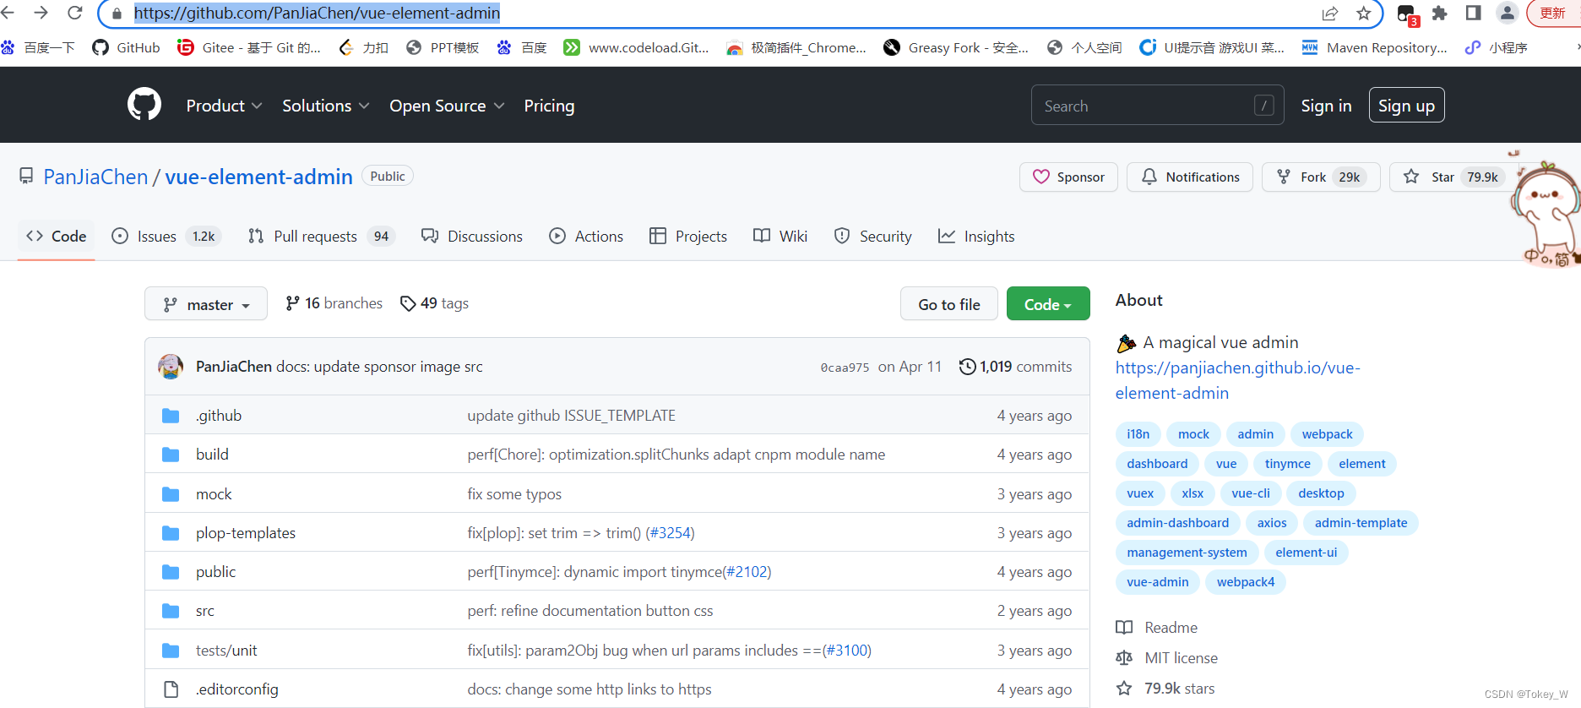Click the .editorconfig file icon
1581x708 pixels.
tap(171, 689)
